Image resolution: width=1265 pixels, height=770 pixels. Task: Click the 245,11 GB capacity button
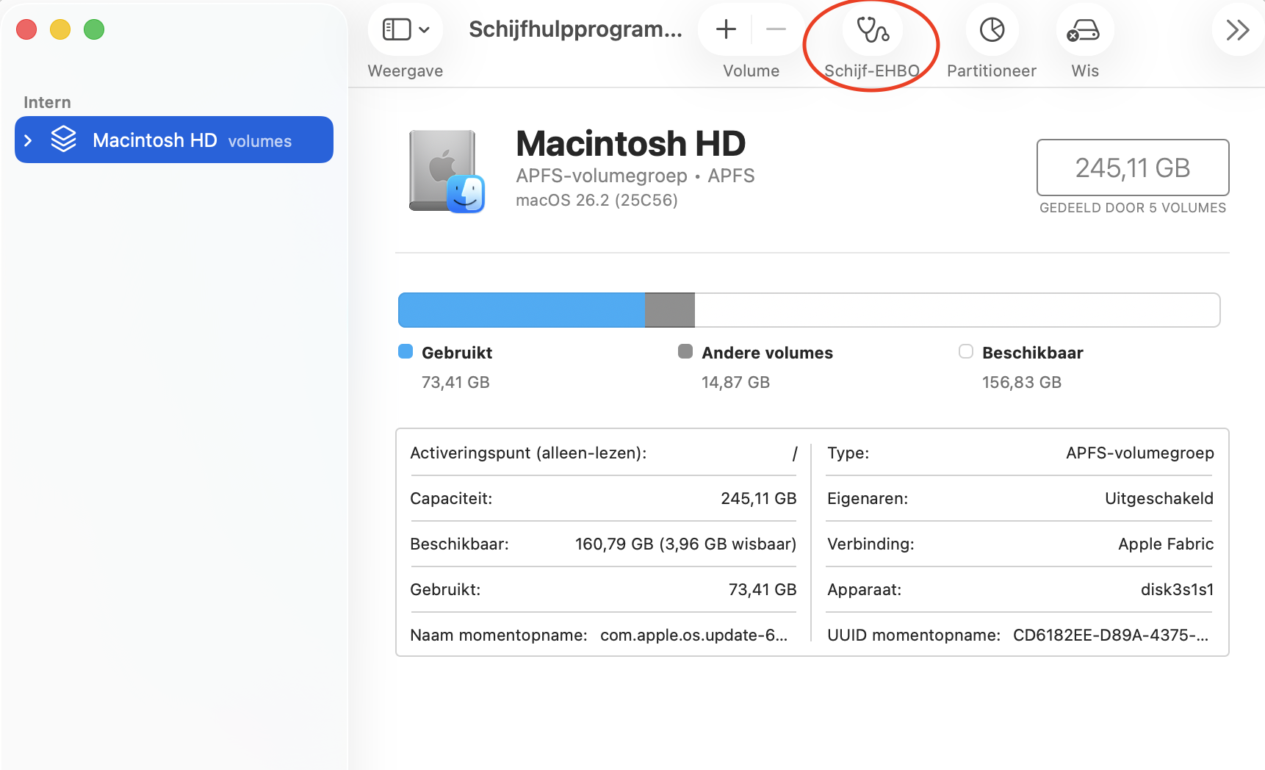pyautogui.click(x=1132, y=168)
